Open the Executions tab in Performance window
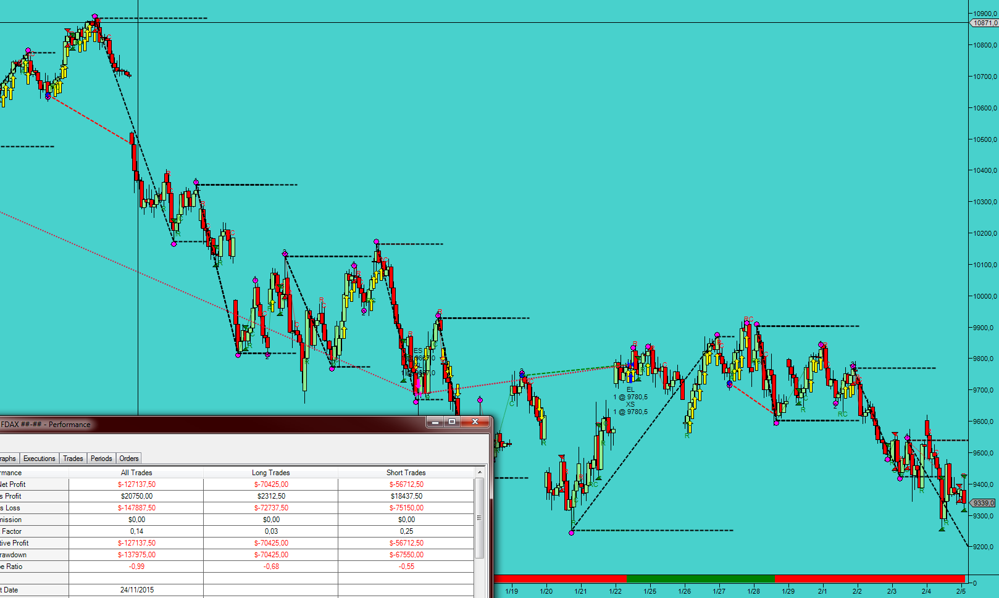 coord(39,459)
